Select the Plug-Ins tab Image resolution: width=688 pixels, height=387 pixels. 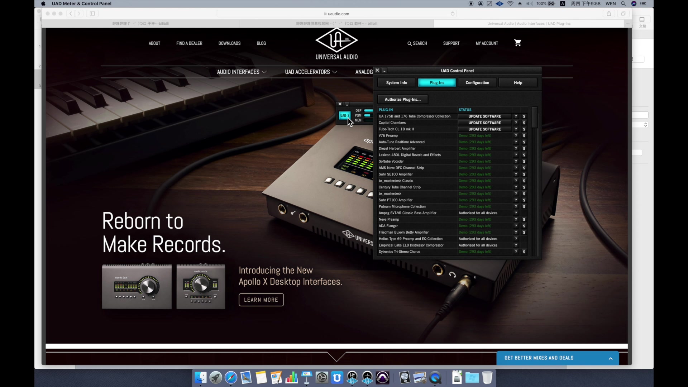coord(437,83)
